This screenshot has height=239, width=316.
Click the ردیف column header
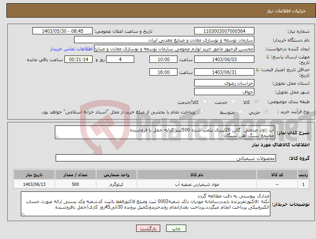pyautogui.click(x=303, y=175)
